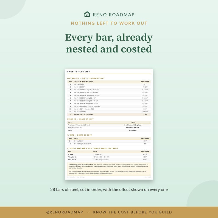
Task: Click the Reno Roadmap house logo icon
Action: pyautogui.click(x=87, y=14)
